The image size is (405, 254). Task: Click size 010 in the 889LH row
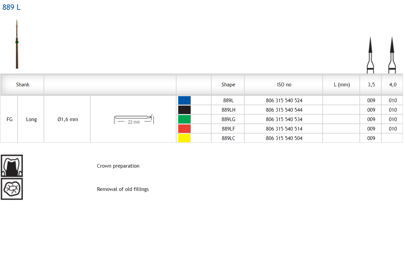(x=393, y=110)
